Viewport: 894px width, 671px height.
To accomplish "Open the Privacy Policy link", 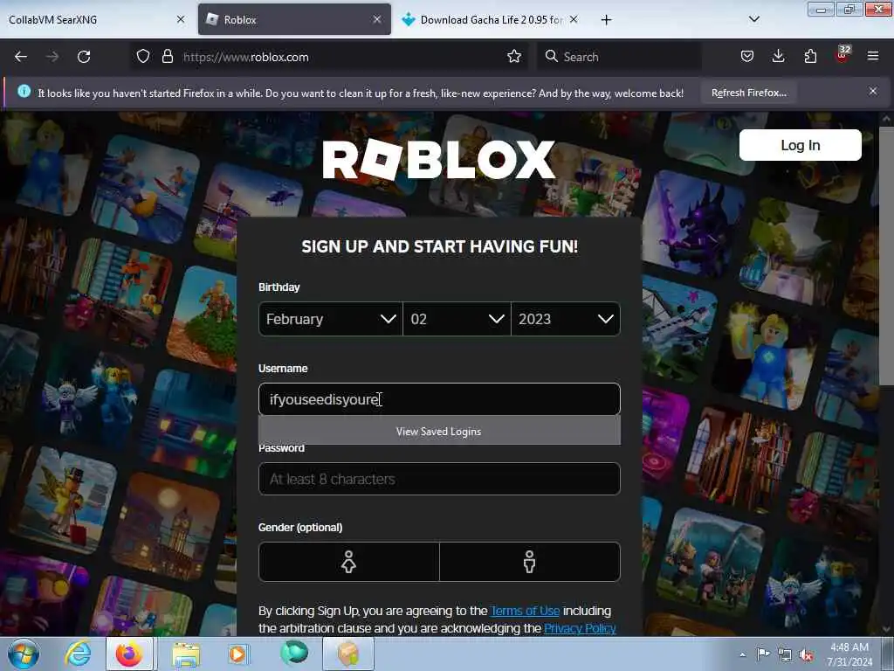I will coord(580,628).
